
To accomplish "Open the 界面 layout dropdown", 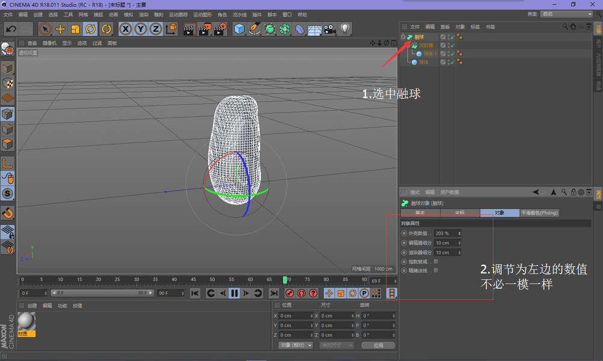I will click(567, 14).
